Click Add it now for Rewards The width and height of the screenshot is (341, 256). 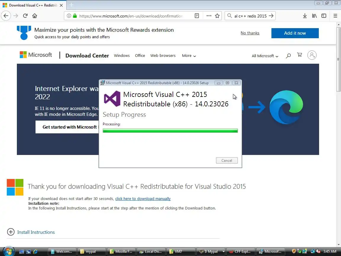coord(295,33)
